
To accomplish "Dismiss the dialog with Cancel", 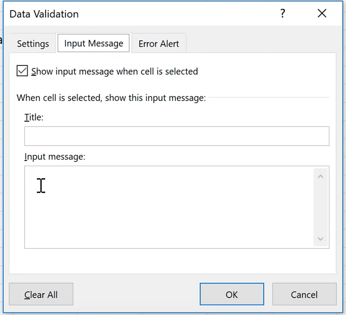I will coord(304,295).
